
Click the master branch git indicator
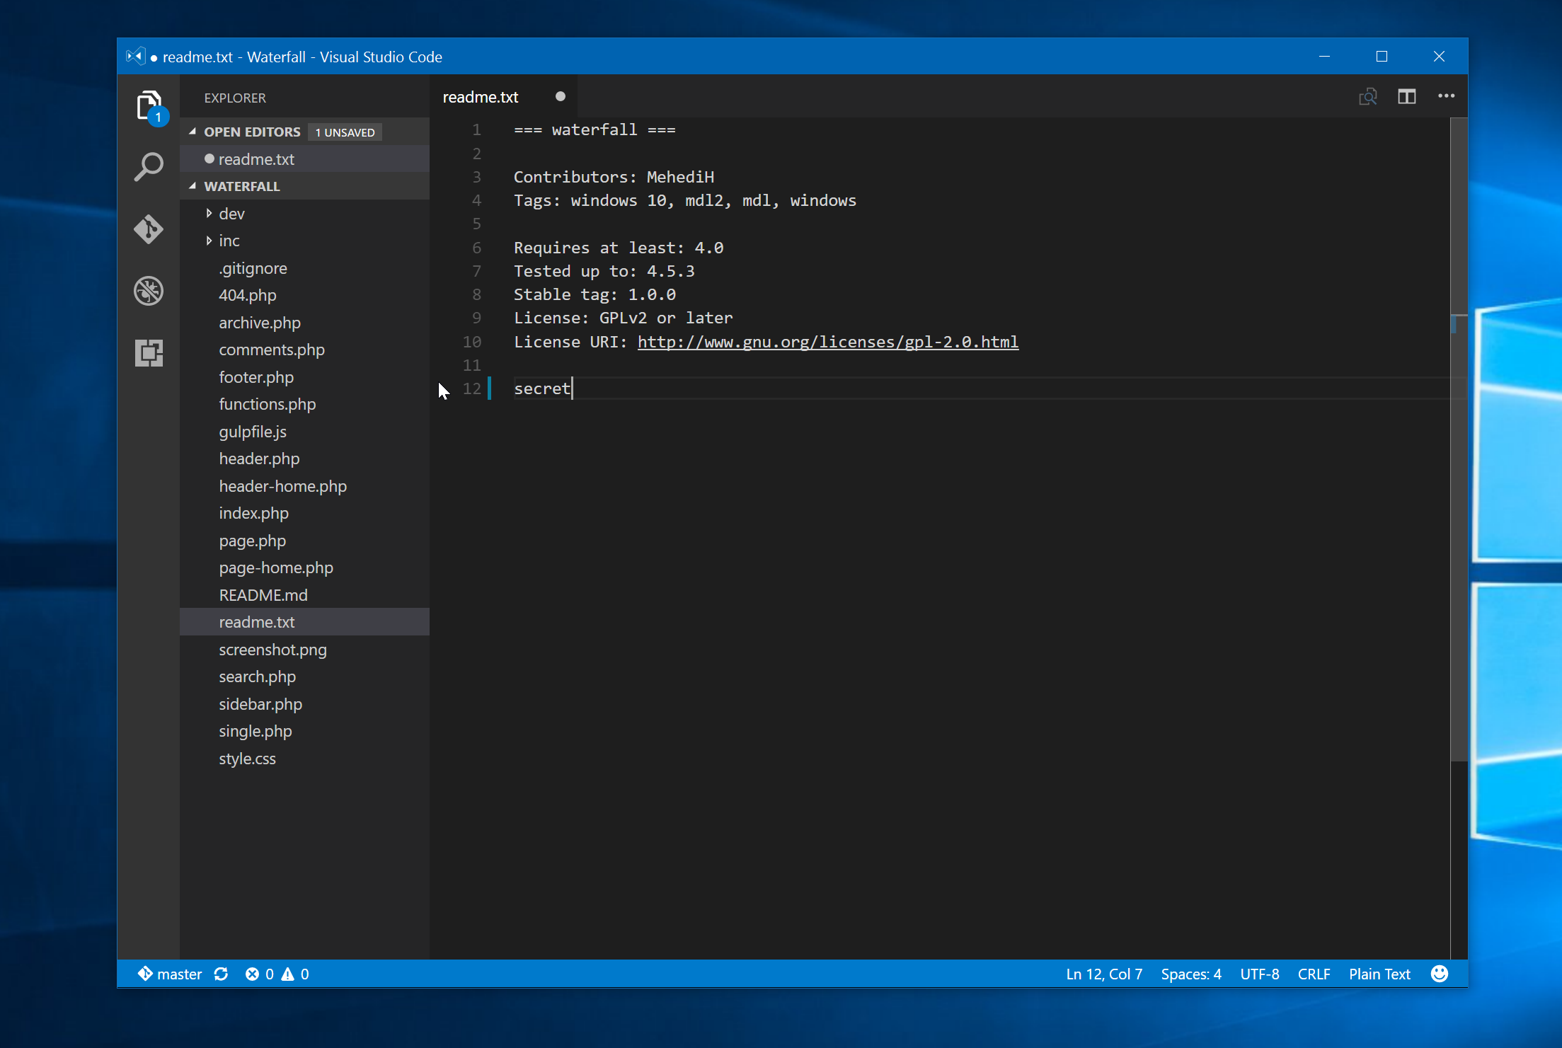(170, 973)
